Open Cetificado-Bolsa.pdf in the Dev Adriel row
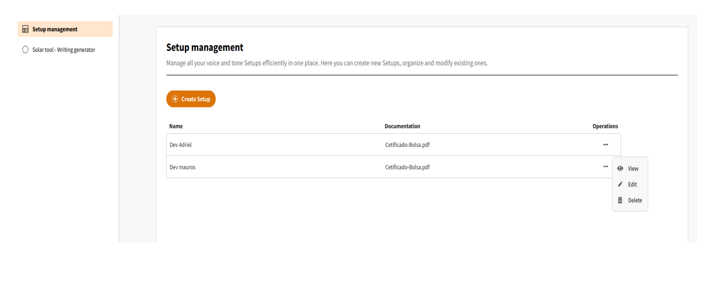This screenshot has height=297, width=713. click(407, 145)
